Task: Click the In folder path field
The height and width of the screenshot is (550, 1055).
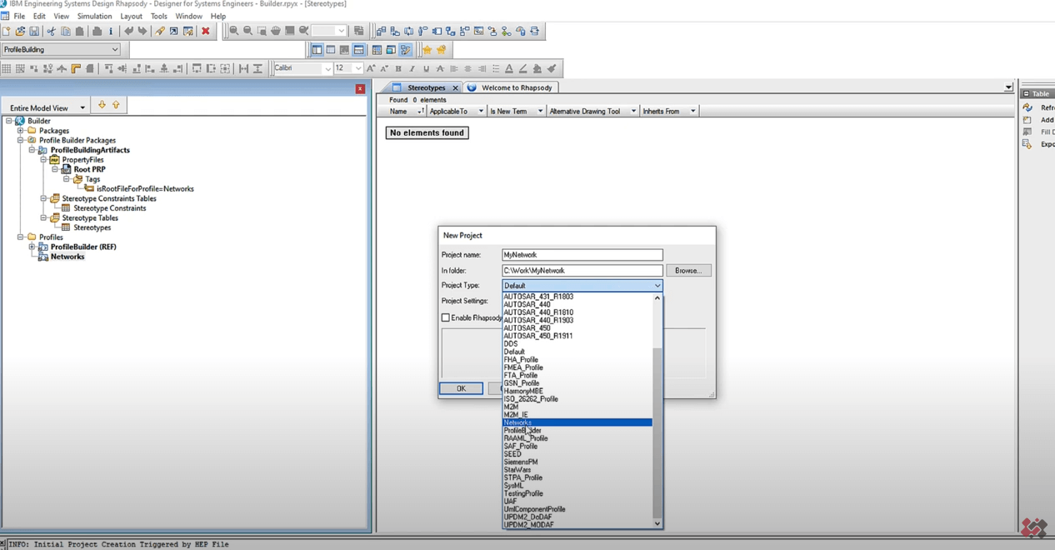Action: tap(582, 270)
